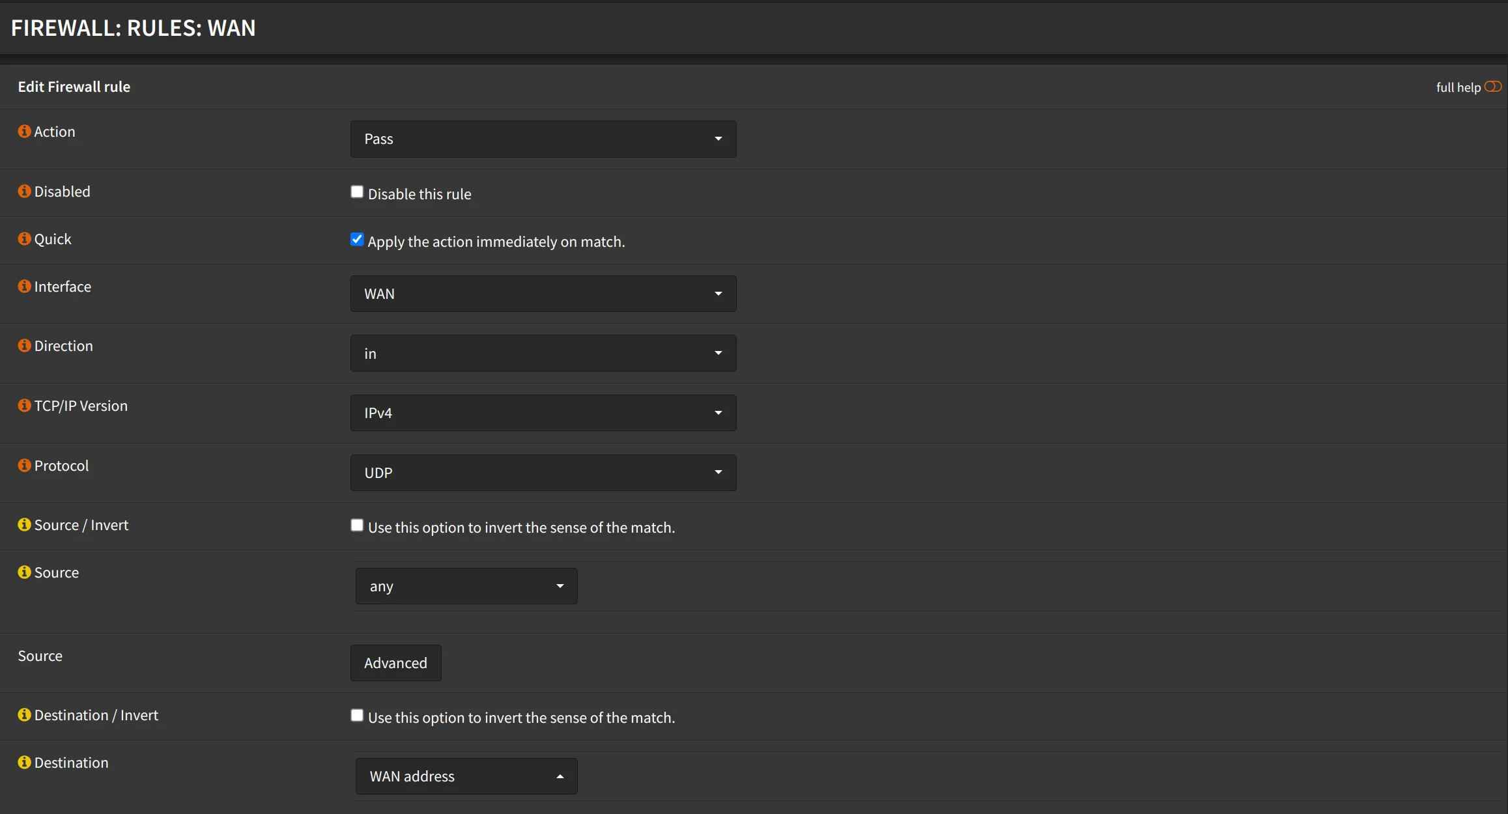Open the Action dropdown showing Pass
Image resolution: width=1508 pixels, height=814 pixels.
543,139
